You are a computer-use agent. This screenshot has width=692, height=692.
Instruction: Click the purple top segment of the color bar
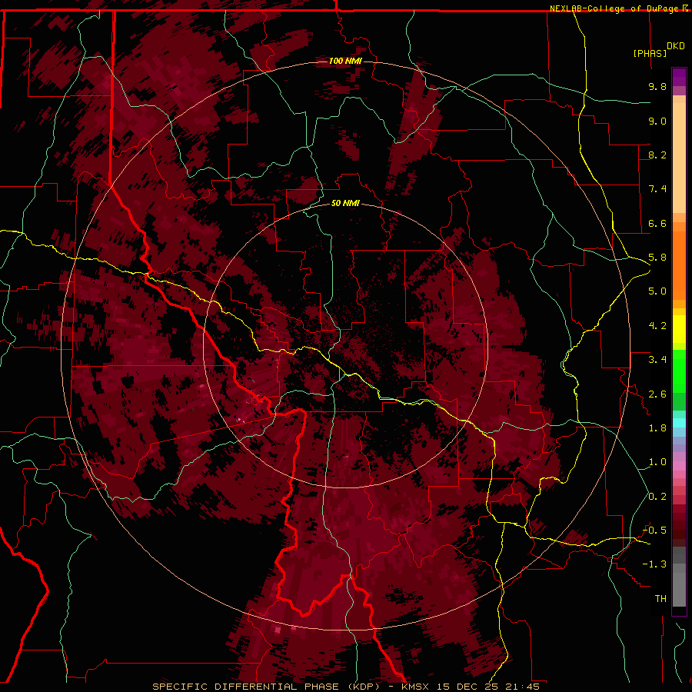[x=679, y=77]
